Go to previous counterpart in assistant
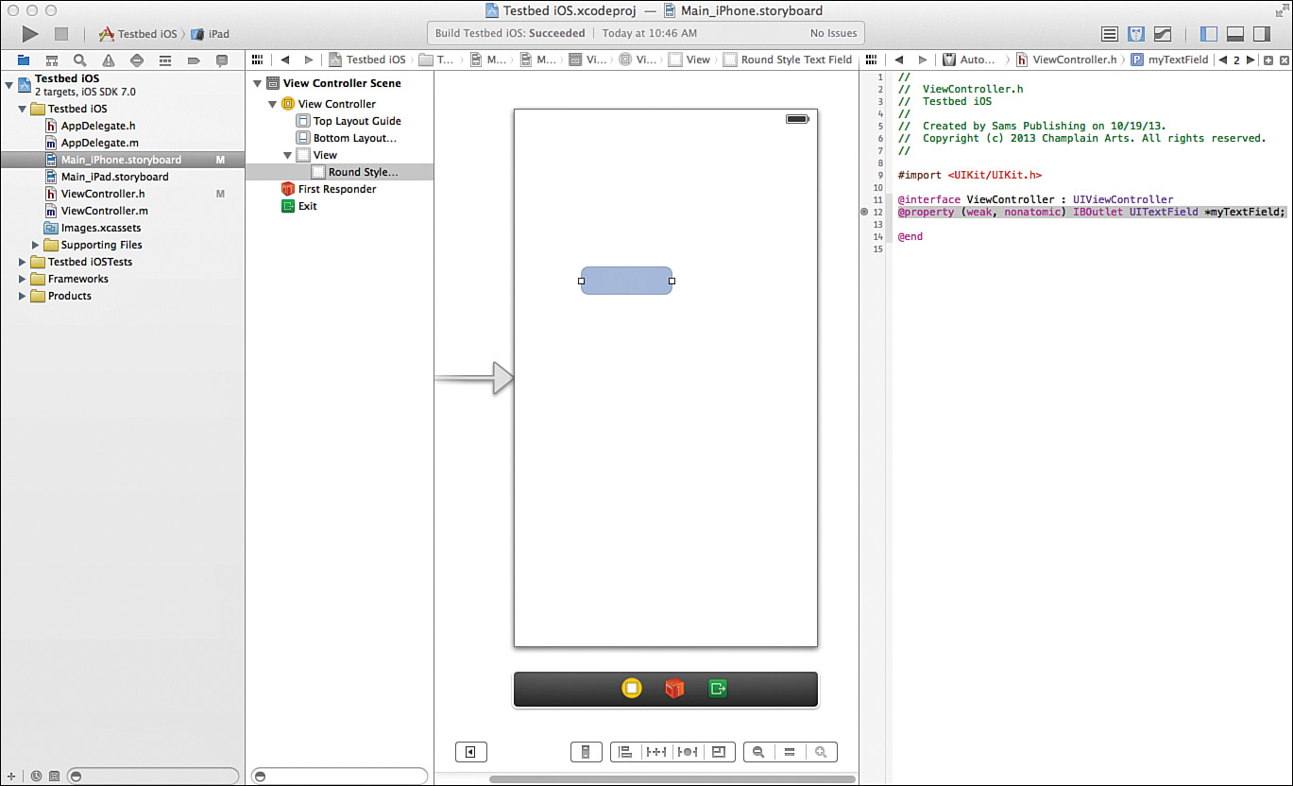 pyautogui.click(x=1223, y=60)
